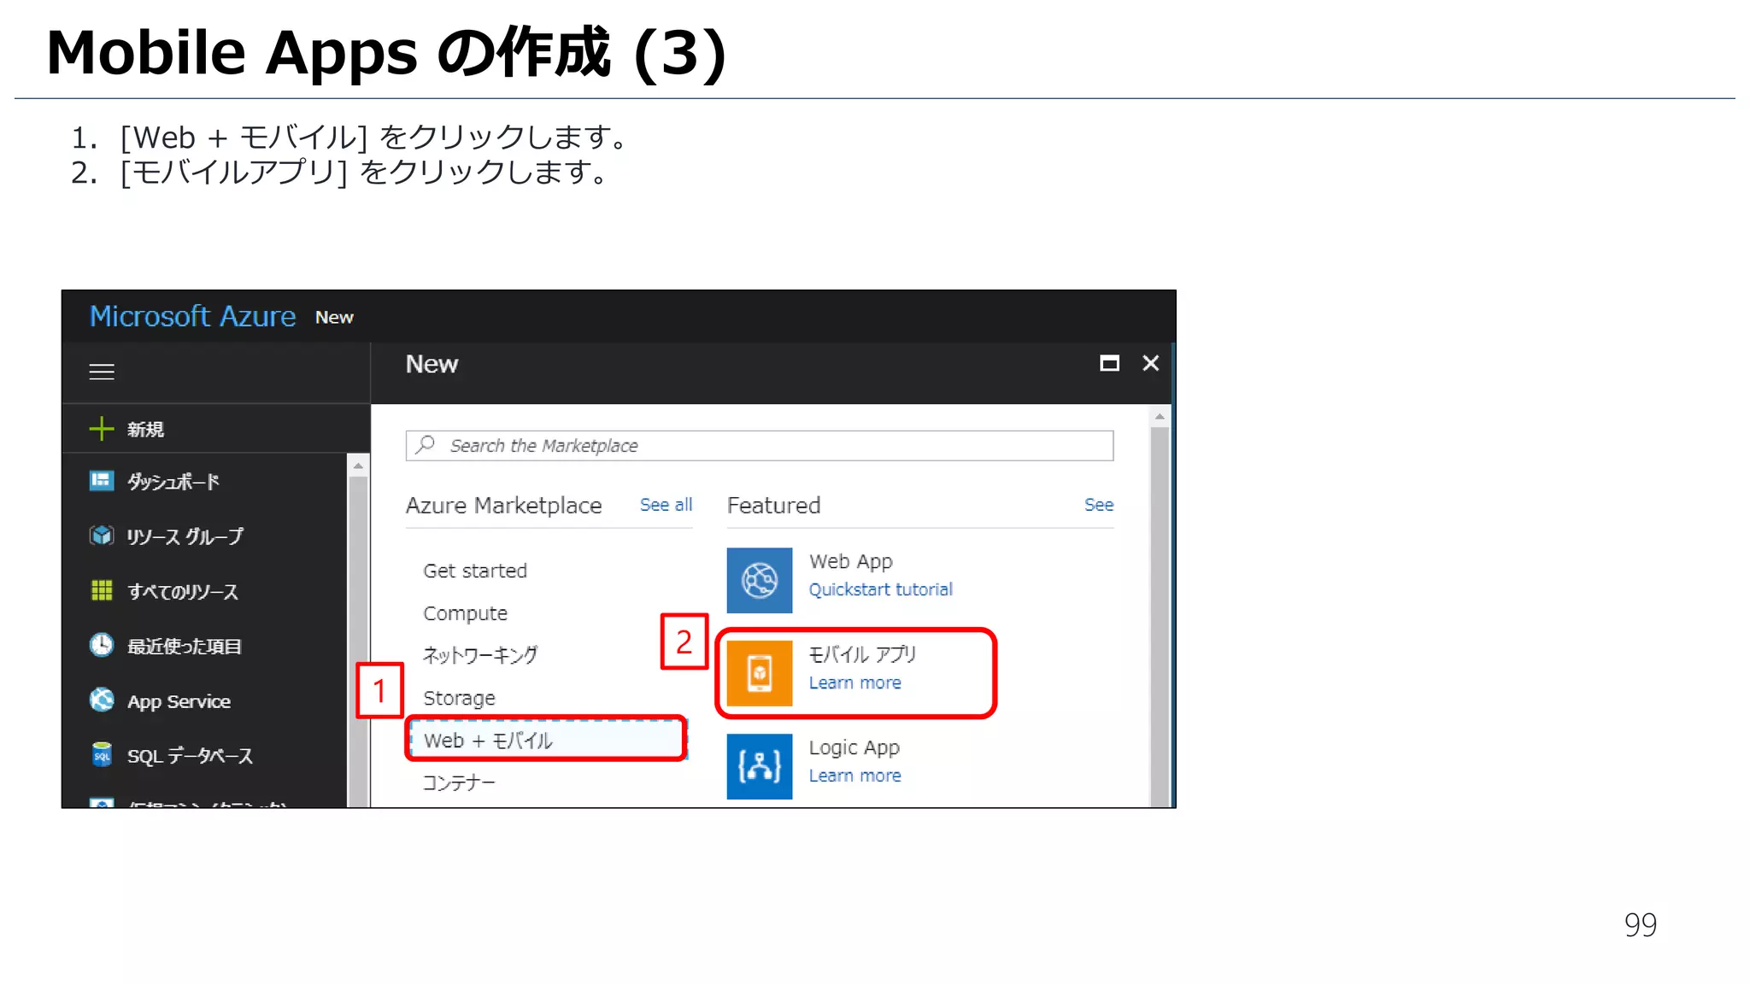This screenshot has width=1750, height=984.
Task: Maximize the New blade
Action: coord(1109,364)
